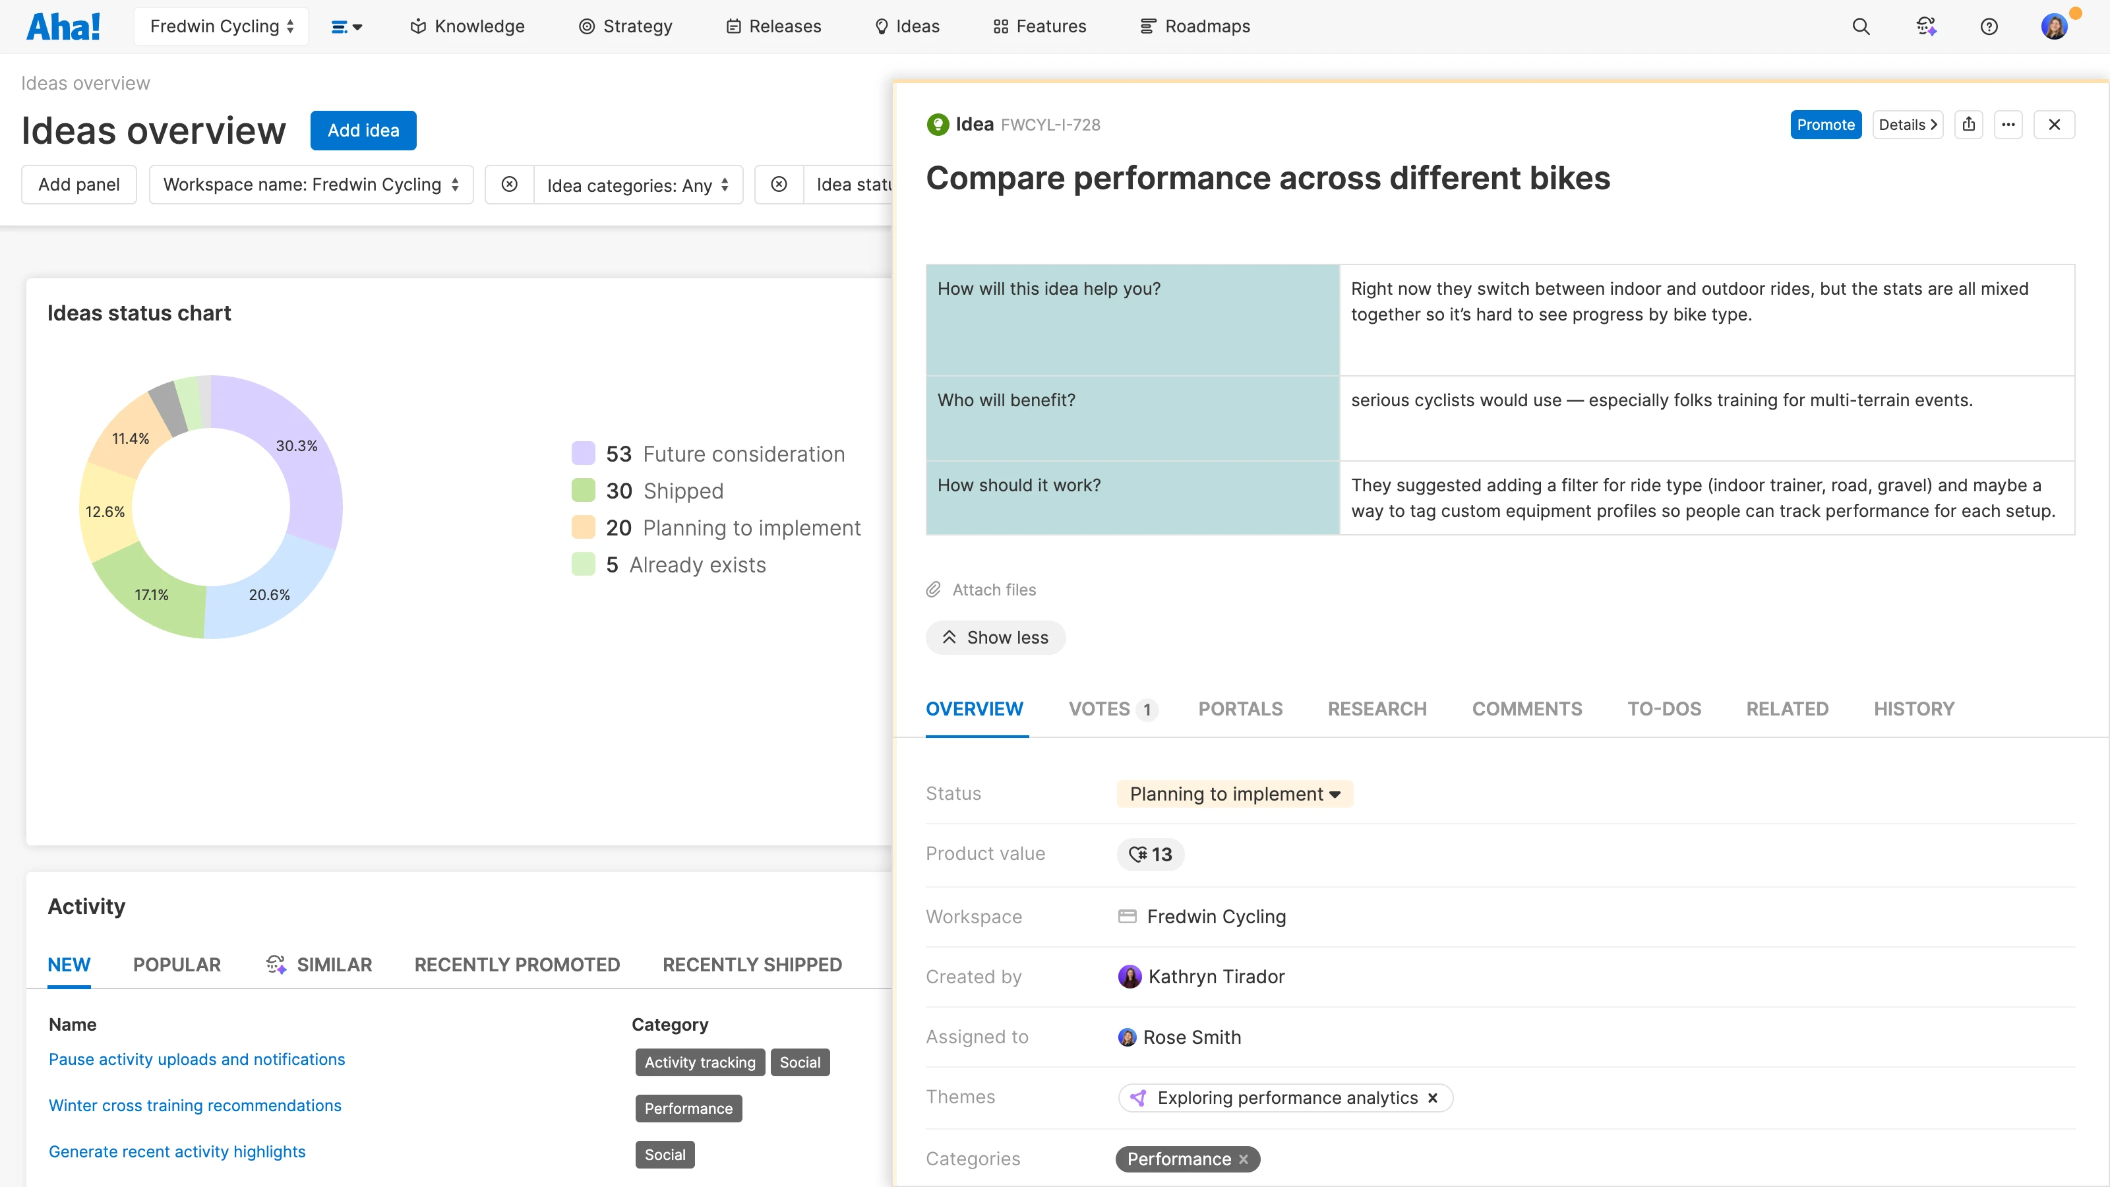Open the more options ellipsis on the idea
This screenshot has width=2110, height=1187.
click(2009, 125)
